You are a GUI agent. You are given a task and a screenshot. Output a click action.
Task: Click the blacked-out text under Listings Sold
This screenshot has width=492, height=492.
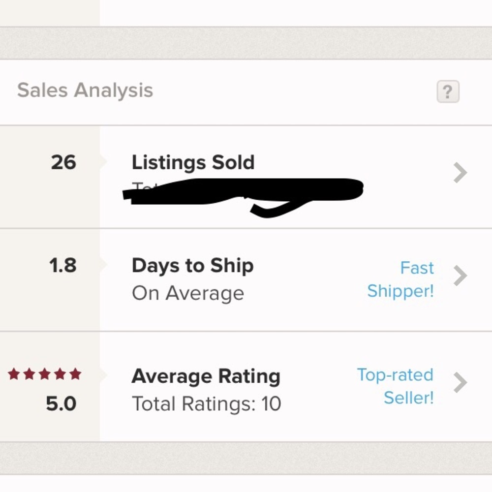pos(241,192)
